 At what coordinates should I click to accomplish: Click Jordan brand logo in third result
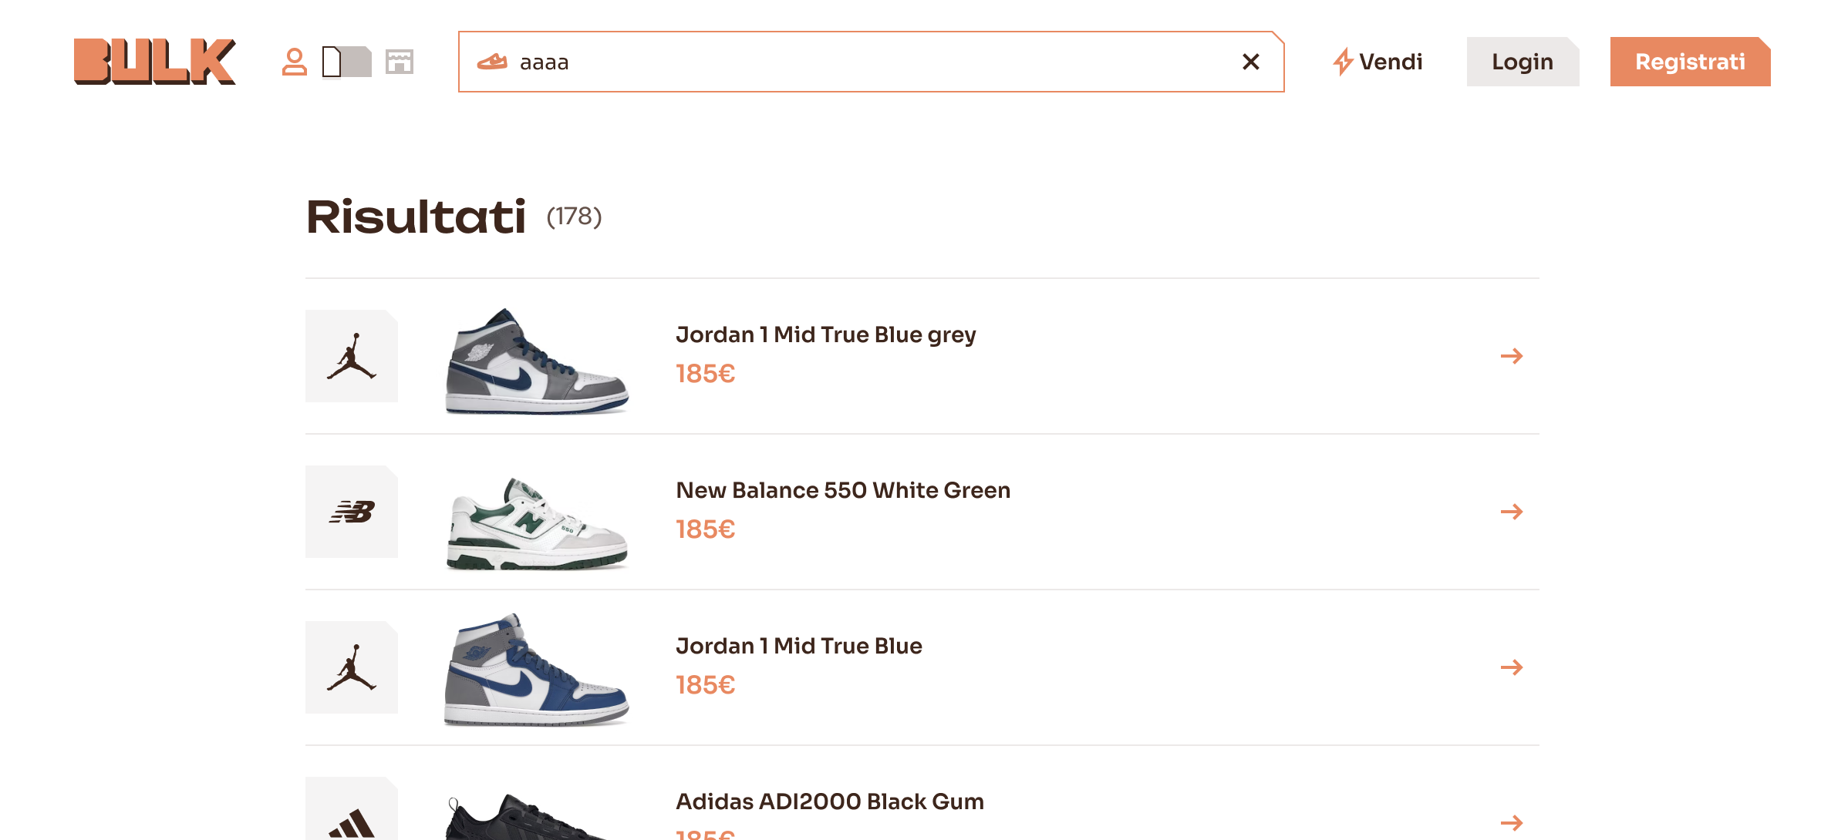(x=352, y=667)
